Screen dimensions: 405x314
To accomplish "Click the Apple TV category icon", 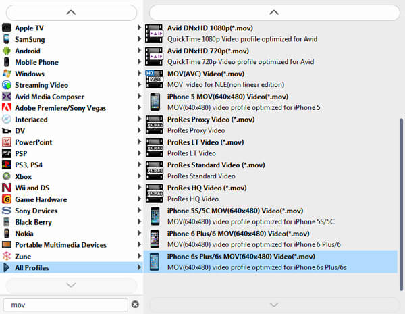I will click(7, 28).
